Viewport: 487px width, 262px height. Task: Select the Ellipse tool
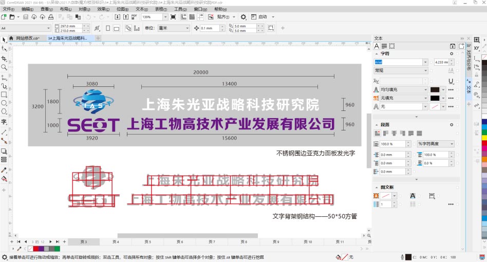pos(4,103)
